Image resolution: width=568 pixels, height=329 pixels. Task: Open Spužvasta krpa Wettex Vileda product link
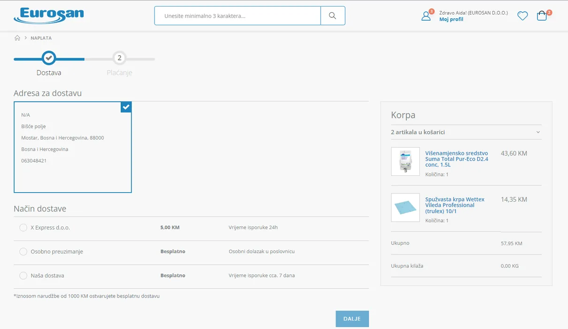(455, 205)
